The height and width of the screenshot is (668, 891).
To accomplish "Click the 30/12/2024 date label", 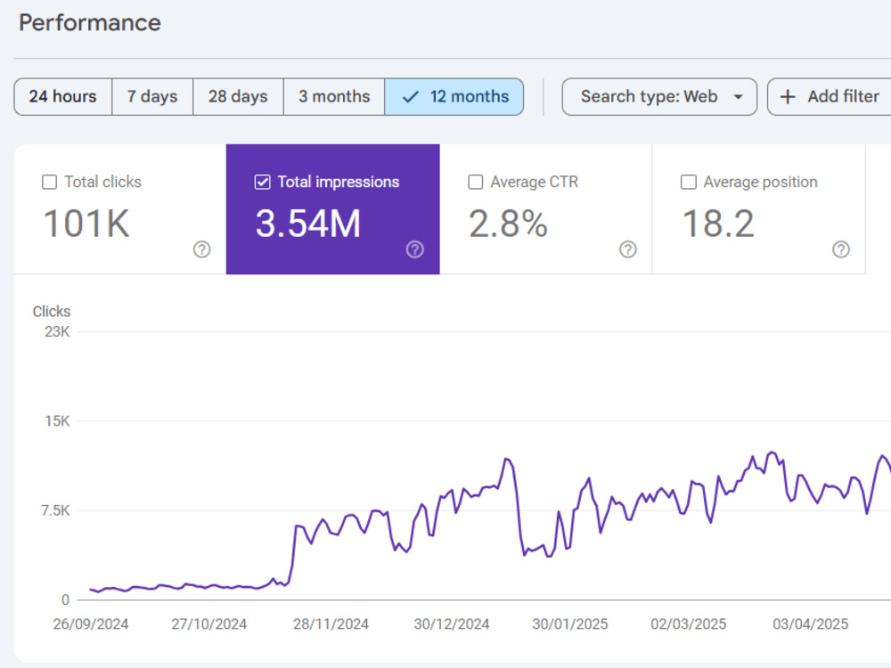I will (452, 623).
